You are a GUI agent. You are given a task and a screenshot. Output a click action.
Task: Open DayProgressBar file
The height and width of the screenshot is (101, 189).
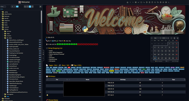[14, 47]
